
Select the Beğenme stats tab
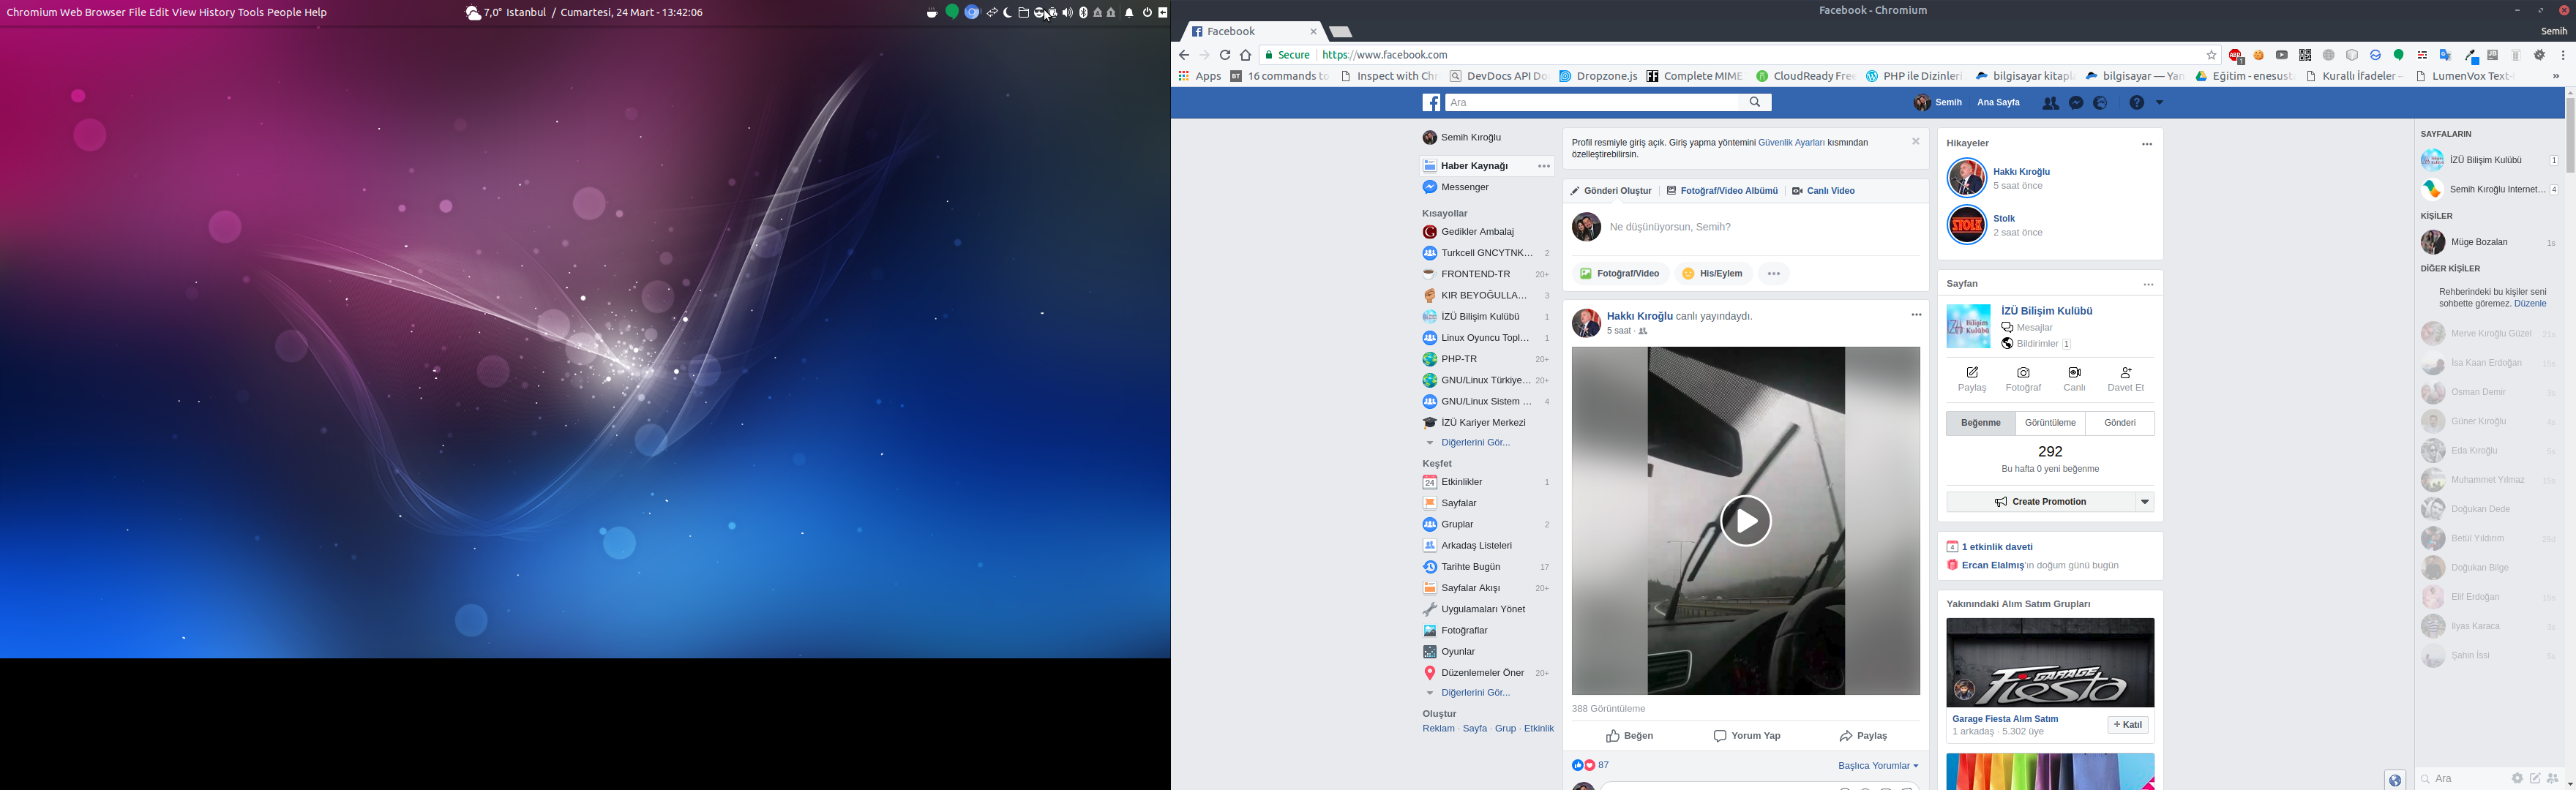(1980, 423)
